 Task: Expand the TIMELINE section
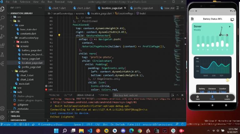(15, 116)
